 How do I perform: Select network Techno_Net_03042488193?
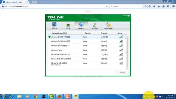tap(87, 59)
